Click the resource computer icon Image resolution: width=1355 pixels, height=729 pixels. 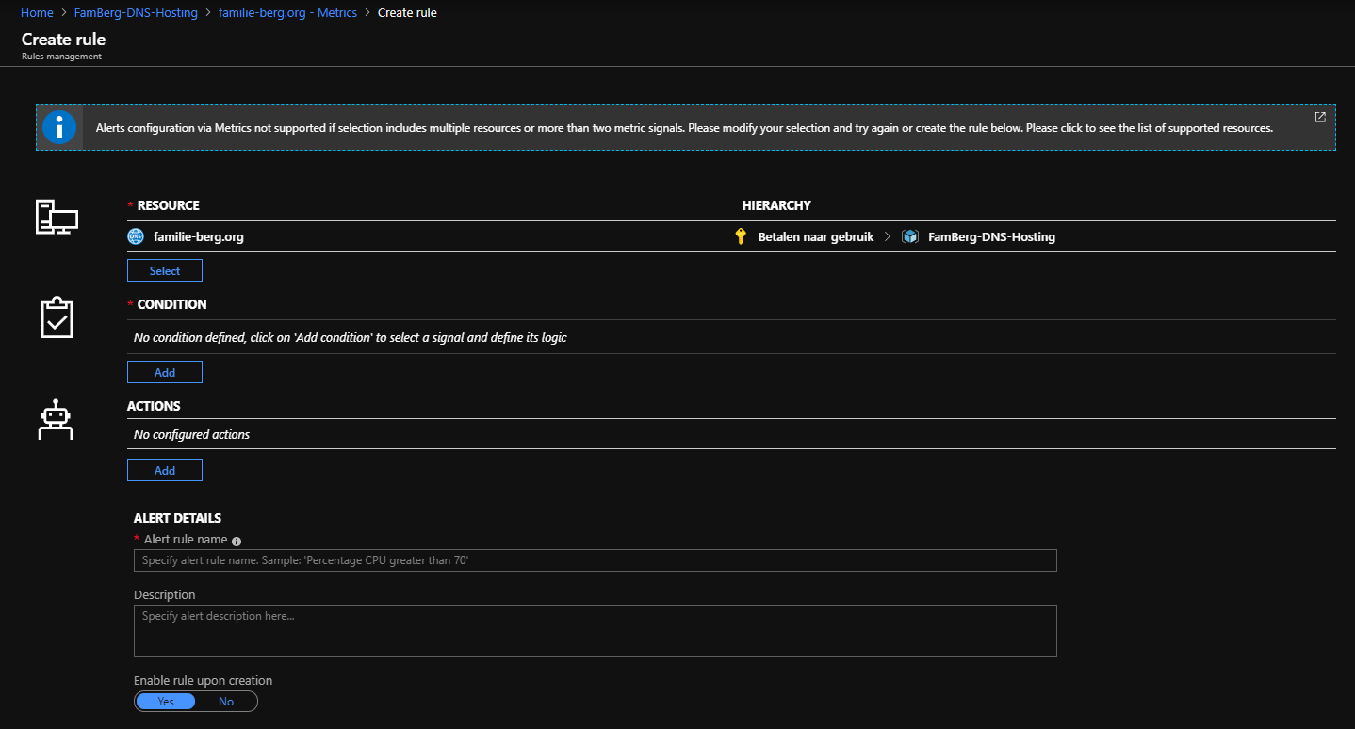(x=57, y=218)
